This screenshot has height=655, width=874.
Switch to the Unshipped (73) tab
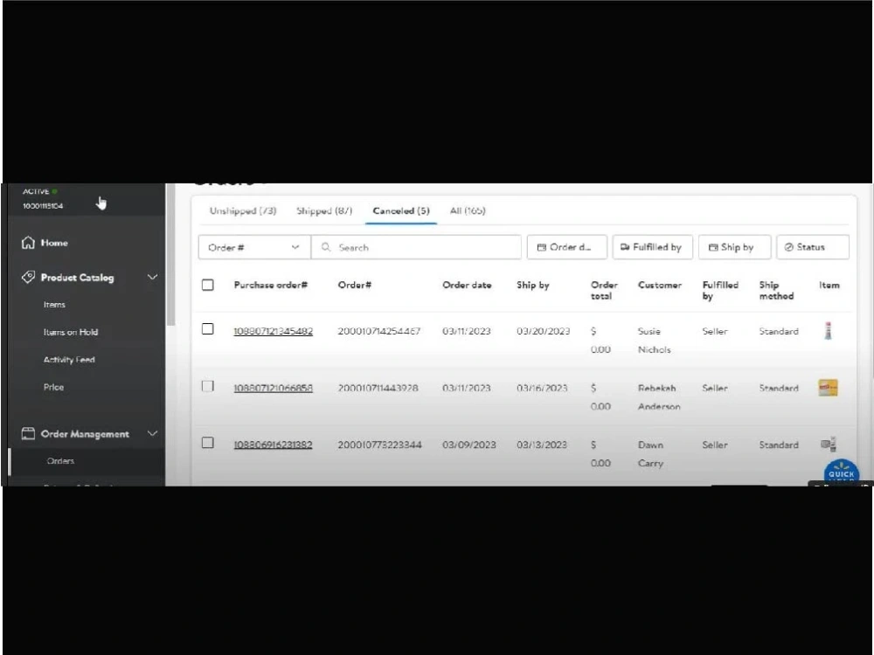(x=243, y=210)
